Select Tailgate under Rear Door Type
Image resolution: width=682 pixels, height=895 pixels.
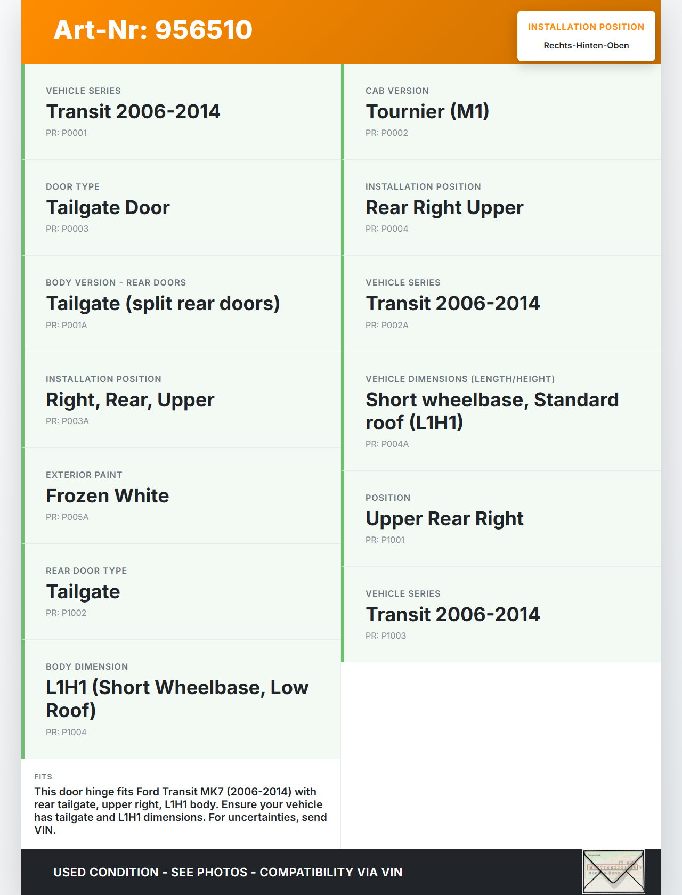83,591
